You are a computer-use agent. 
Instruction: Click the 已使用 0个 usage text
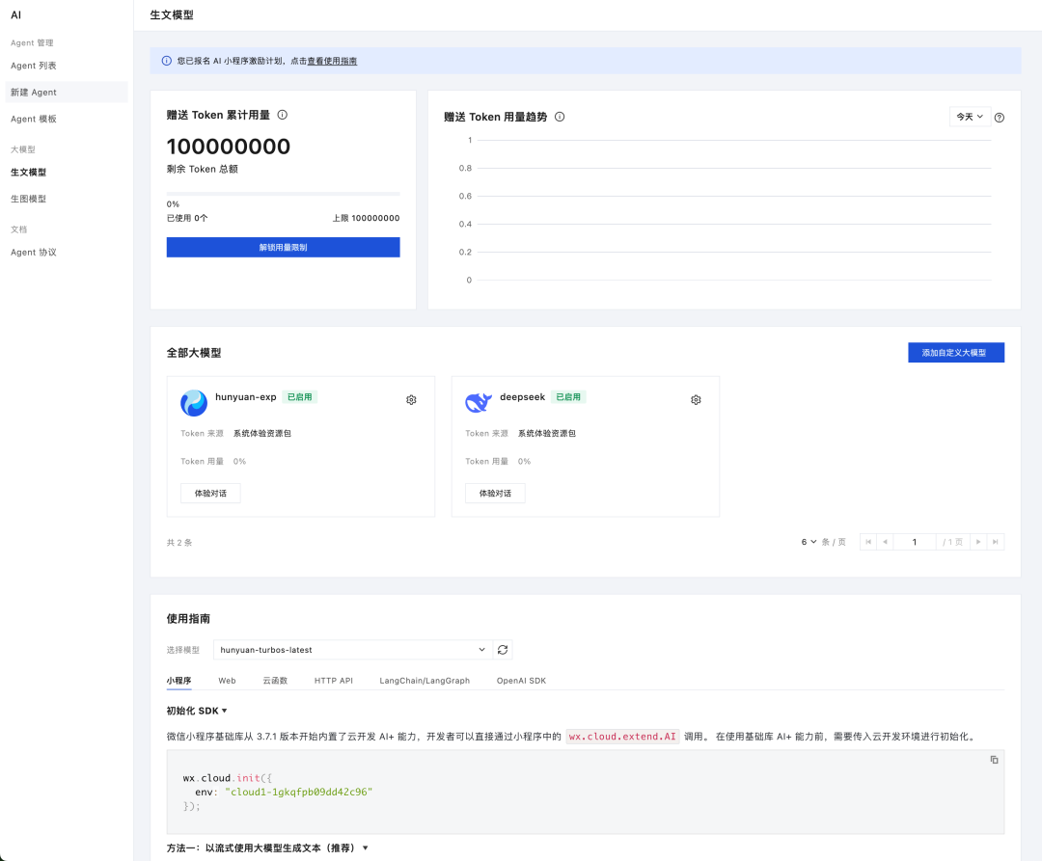coord(187,218)
